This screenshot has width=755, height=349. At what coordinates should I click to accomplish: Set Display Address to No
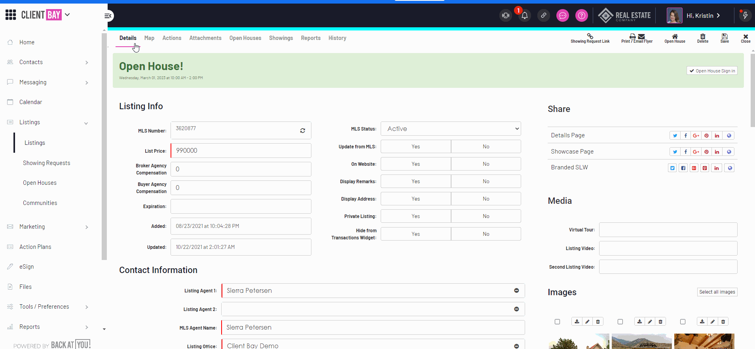(x=486, y=199)
